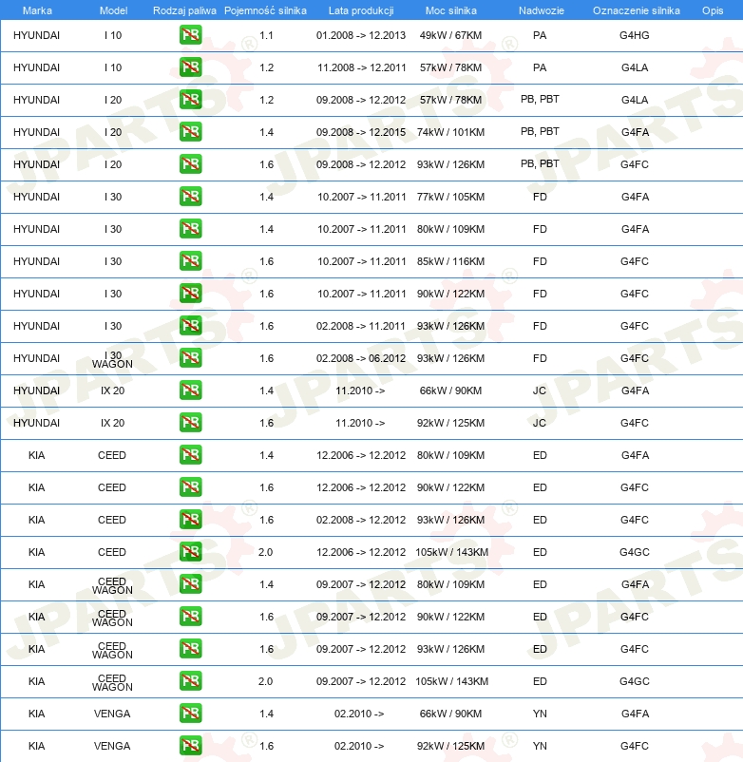Viewport: 743px width, 762px height.
Task: Click the petrol icon in I 30 WAGON row
Action: 190,358
